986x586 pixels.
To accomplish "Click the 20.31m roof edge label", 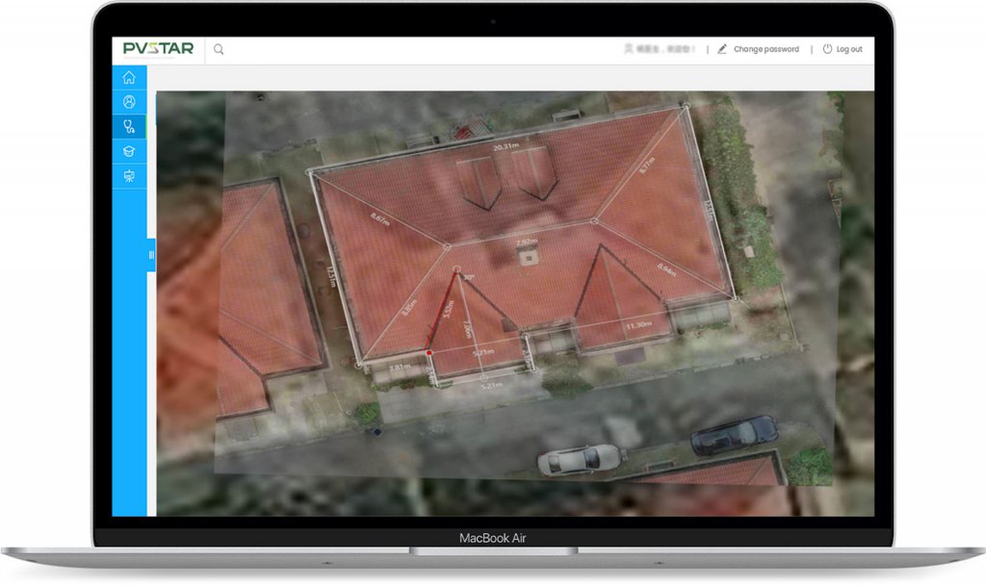I will (506, 147).
